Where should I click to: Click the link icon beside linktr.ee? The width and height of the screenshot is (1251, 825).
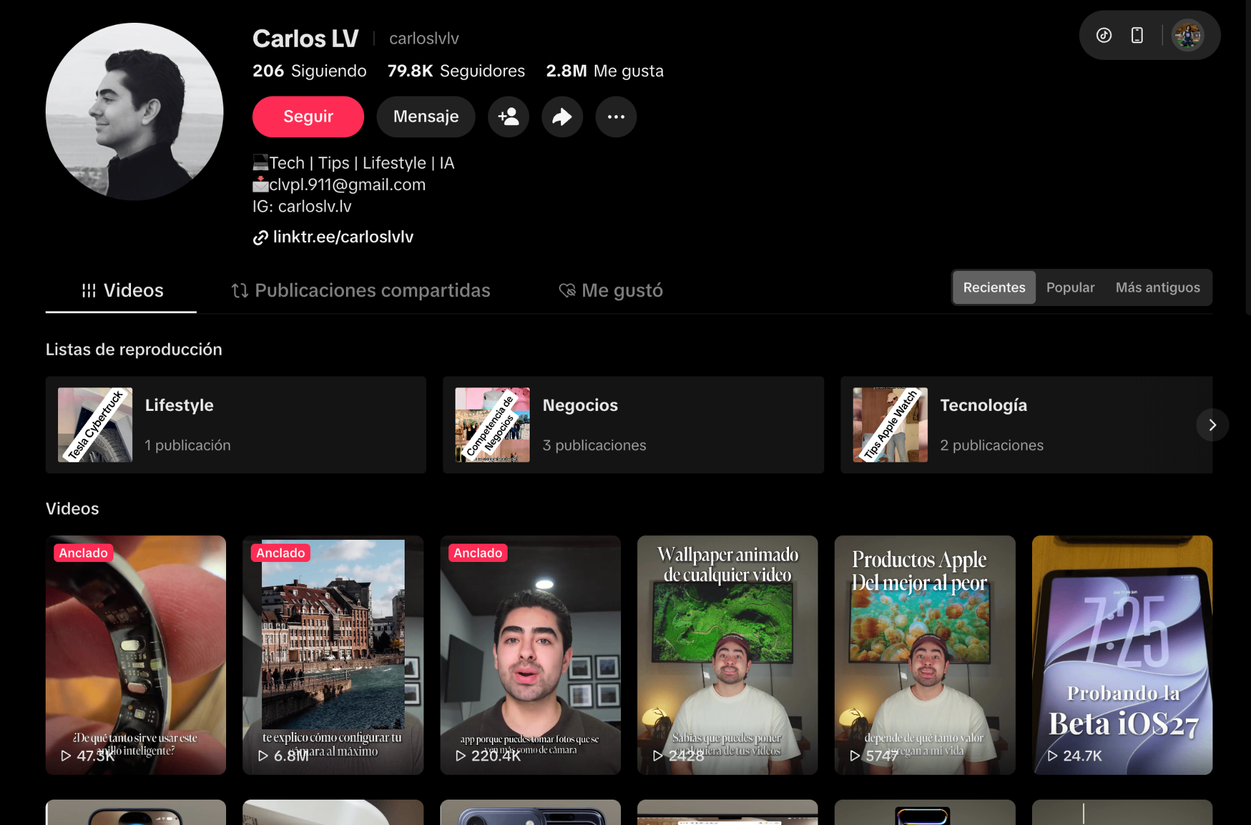click(261, 238)
